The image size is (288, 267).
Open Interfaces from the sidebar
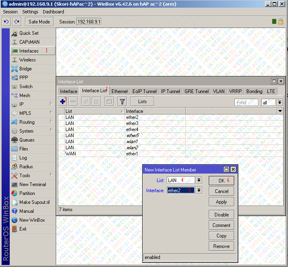pos(29,51)
